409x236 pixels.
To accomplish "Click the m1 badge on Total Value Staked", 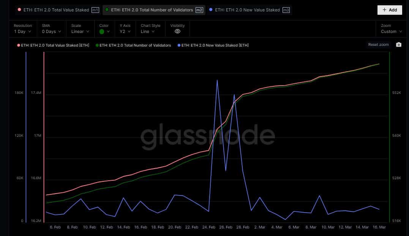I will click(x=95, y=10).
